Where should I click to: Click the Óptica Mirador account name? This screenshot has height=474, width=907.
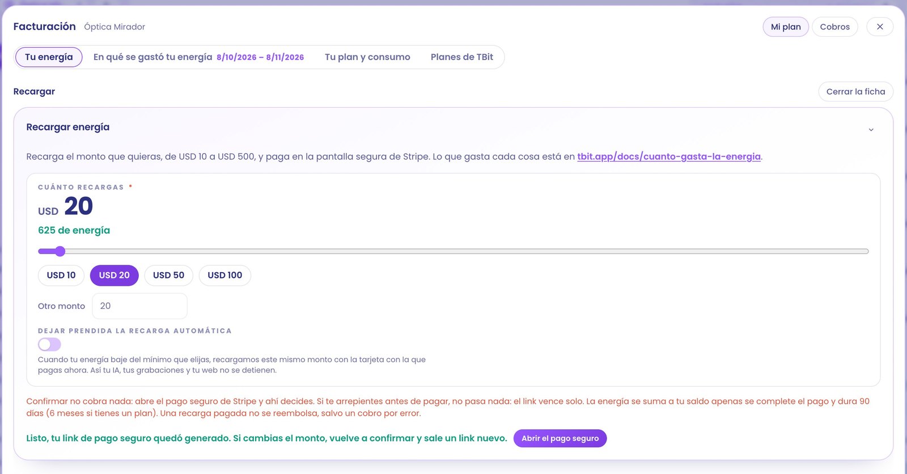[115, 27]
